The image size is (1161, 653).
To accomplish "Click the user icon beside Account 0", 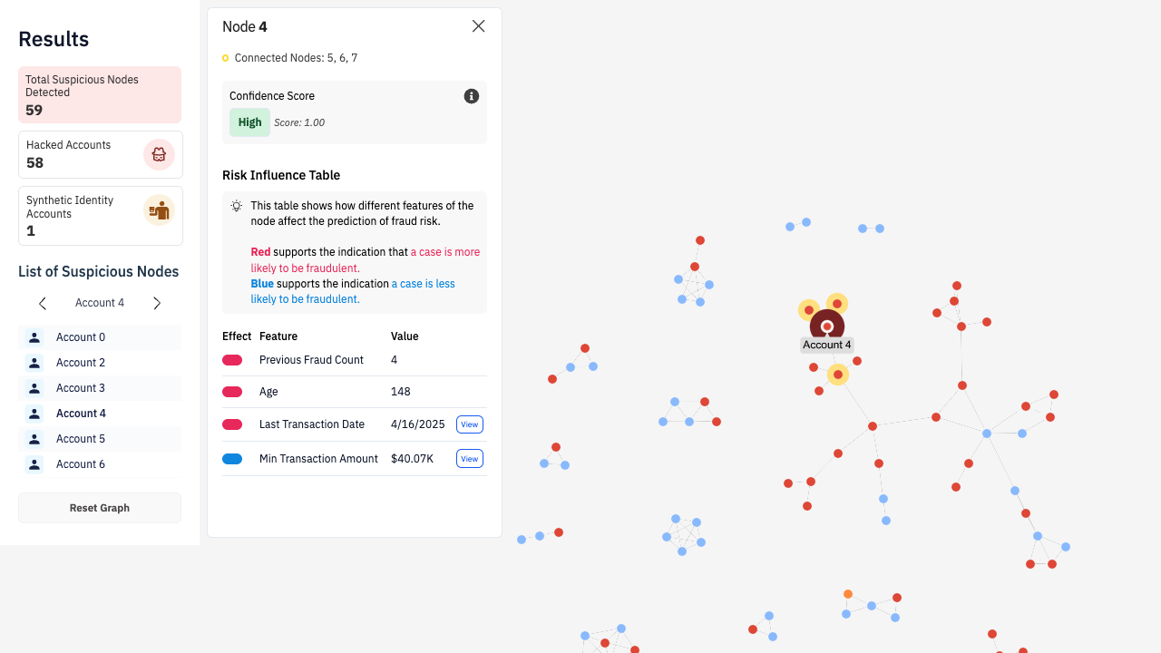I will [x=34, y=337].
